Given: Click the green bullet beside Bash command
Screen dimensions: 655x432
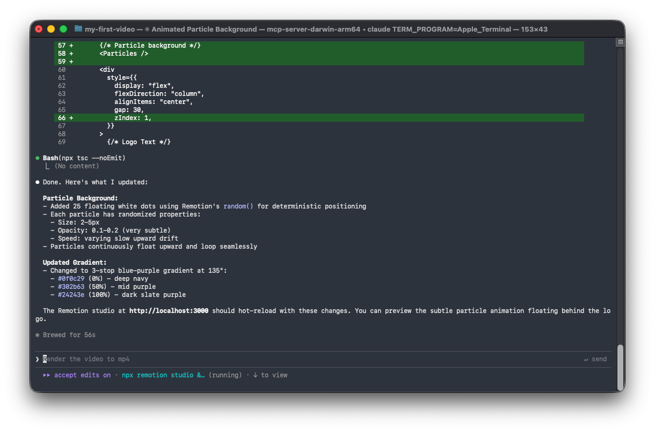Looking at the screenshot, I should [38, 158].
